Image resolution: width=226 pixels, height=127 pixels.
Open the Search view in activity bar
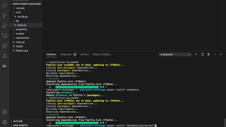coord(5,5)
